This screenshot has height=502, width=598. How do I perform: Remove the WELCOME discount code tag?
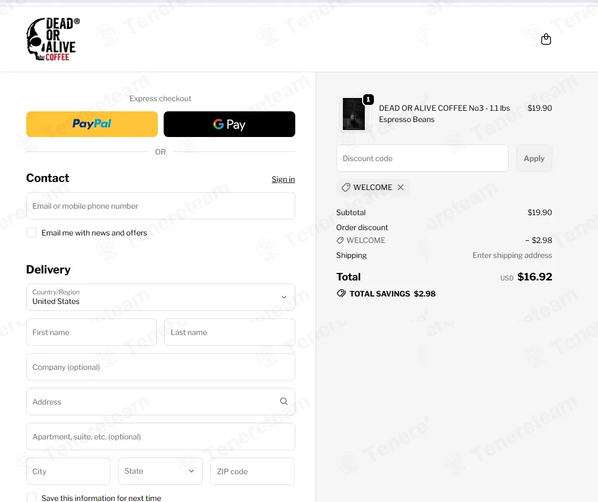[x=401, y=187]
